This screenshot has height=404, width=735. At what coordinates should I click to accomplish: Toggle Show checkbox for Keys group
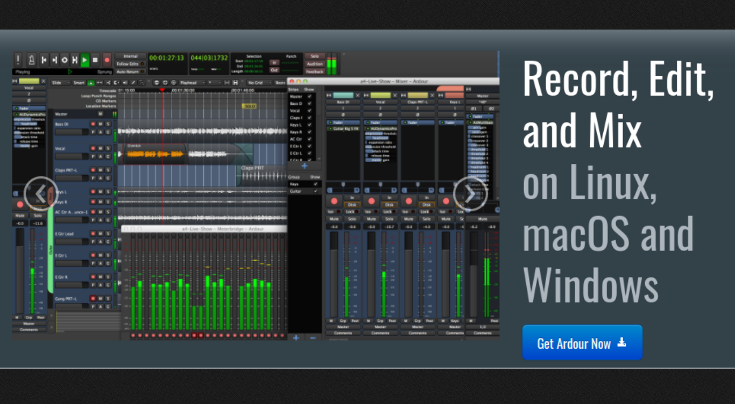coord(315,184)
